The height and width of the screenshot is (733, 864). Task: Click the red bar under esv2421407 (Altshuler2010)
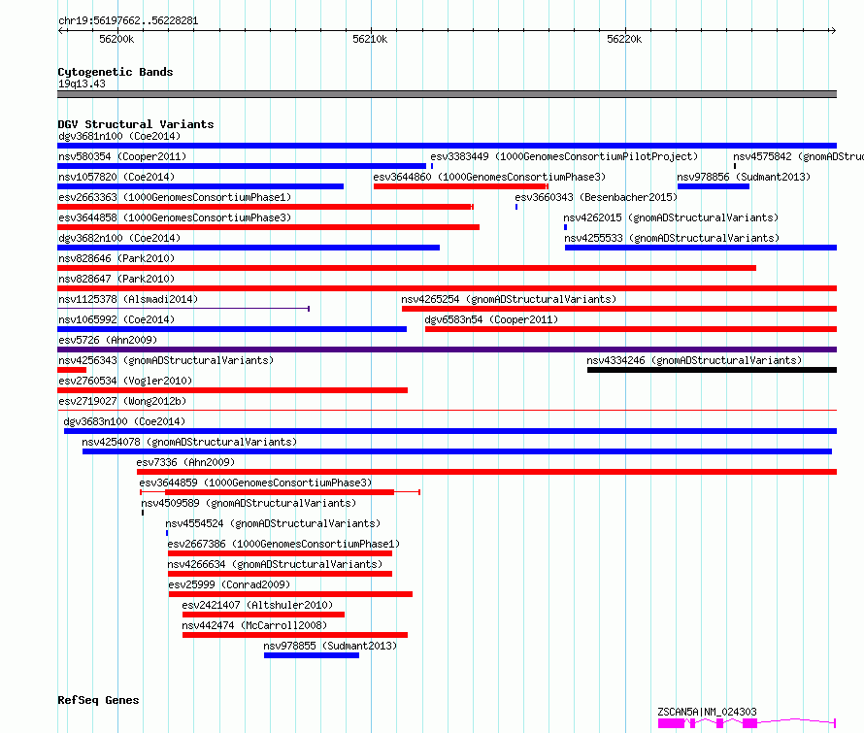click(263, 615)
